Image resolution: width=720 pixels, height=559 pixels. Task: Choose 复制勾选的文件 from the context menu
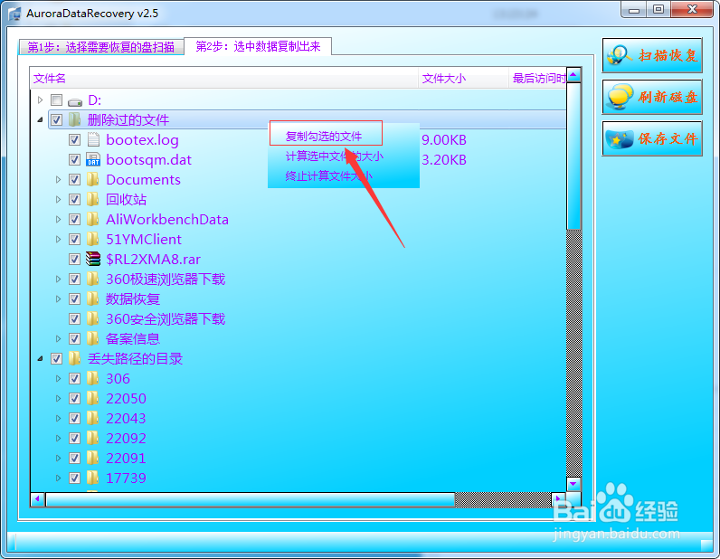pos(324,136)
